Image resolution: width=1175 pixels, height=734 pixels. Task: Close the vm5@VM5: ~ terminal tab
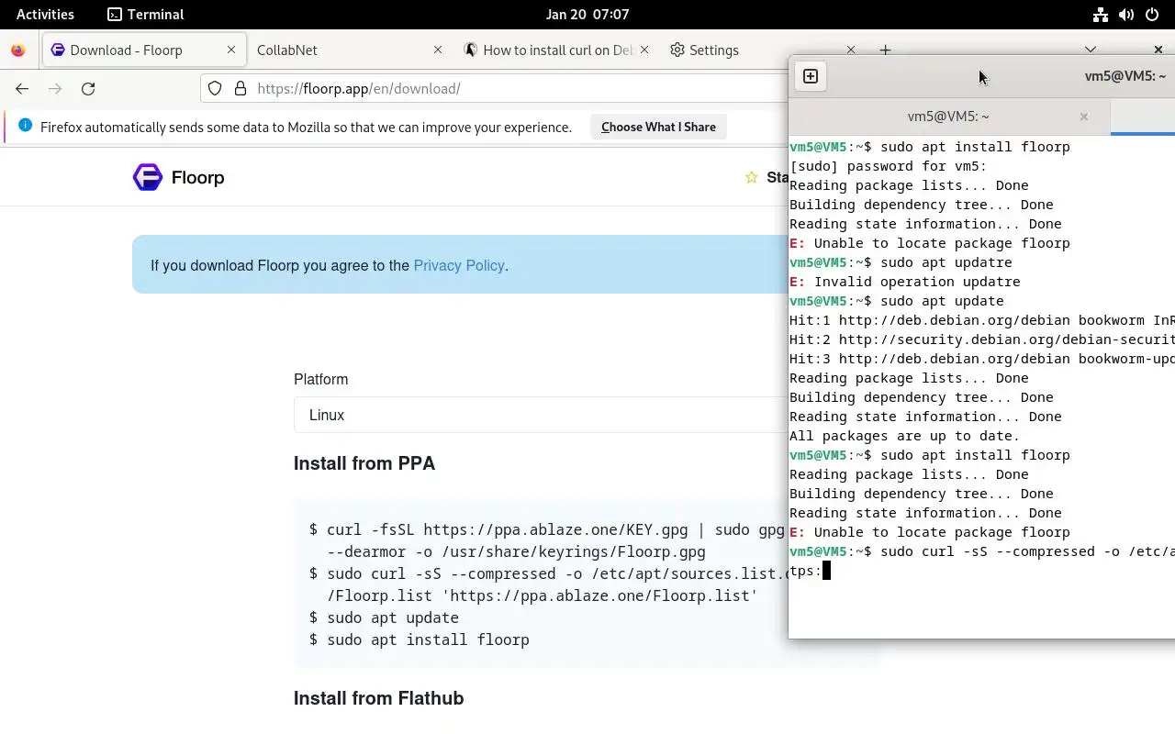pos(1084,117)
